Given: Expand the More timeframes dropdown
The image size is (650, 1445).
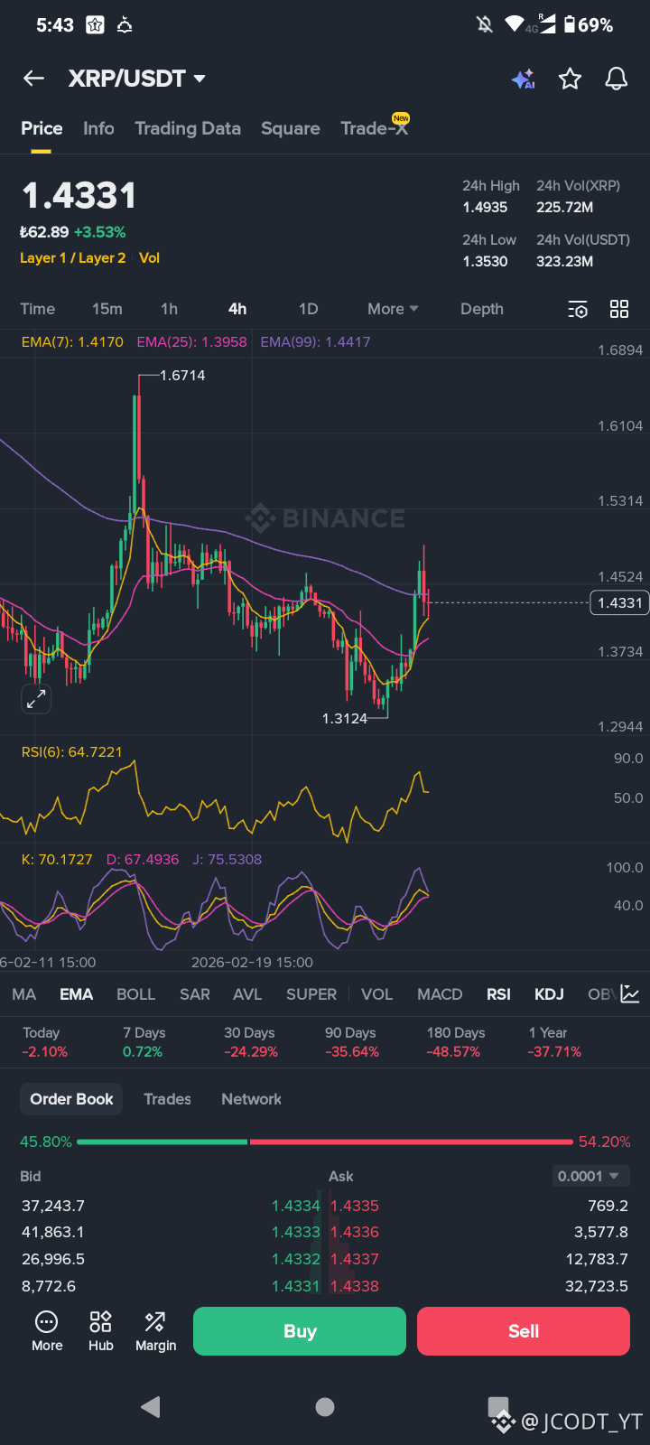Looking at the screenshot, I should click(x=393, y=309).
